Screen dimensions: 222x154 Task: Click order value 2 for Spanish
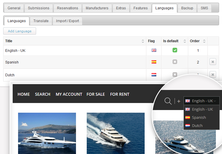(198, 62)
